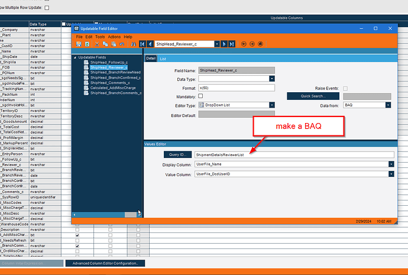Click the Refresh icon in toolbar
This screenshot has height=275, width=408.
click(x=87, y=44)
